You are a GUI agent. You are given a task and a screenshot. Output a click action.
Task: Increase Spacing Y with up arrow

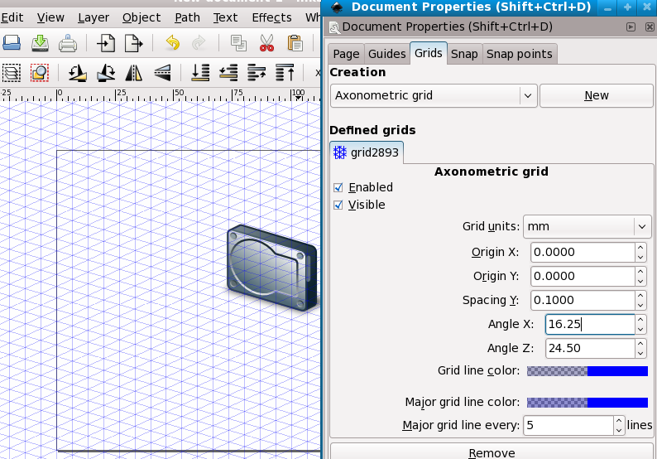[640, 296]
